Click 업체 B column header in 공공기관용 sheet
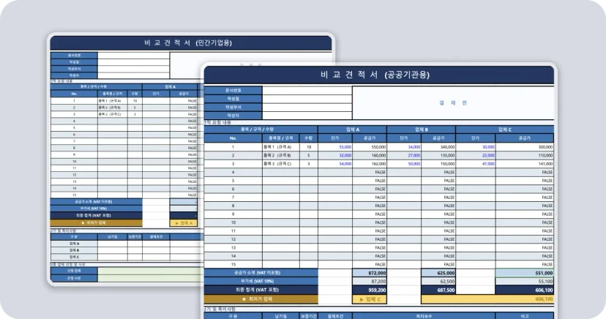Image resolution: width=606 pixels, height=319 pixels. pos(422,130)
